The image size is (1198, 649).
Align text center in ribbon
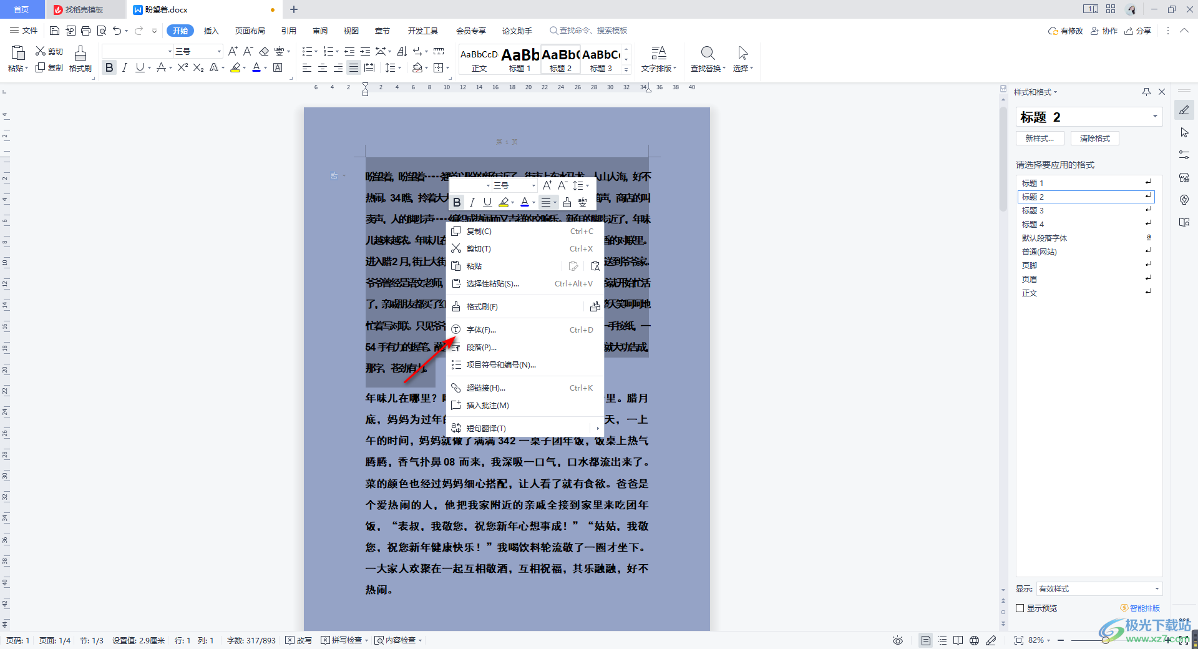coord(323,67)
